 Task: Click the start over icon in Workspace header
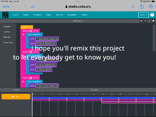pyautogui.click(x=141, y=21)
